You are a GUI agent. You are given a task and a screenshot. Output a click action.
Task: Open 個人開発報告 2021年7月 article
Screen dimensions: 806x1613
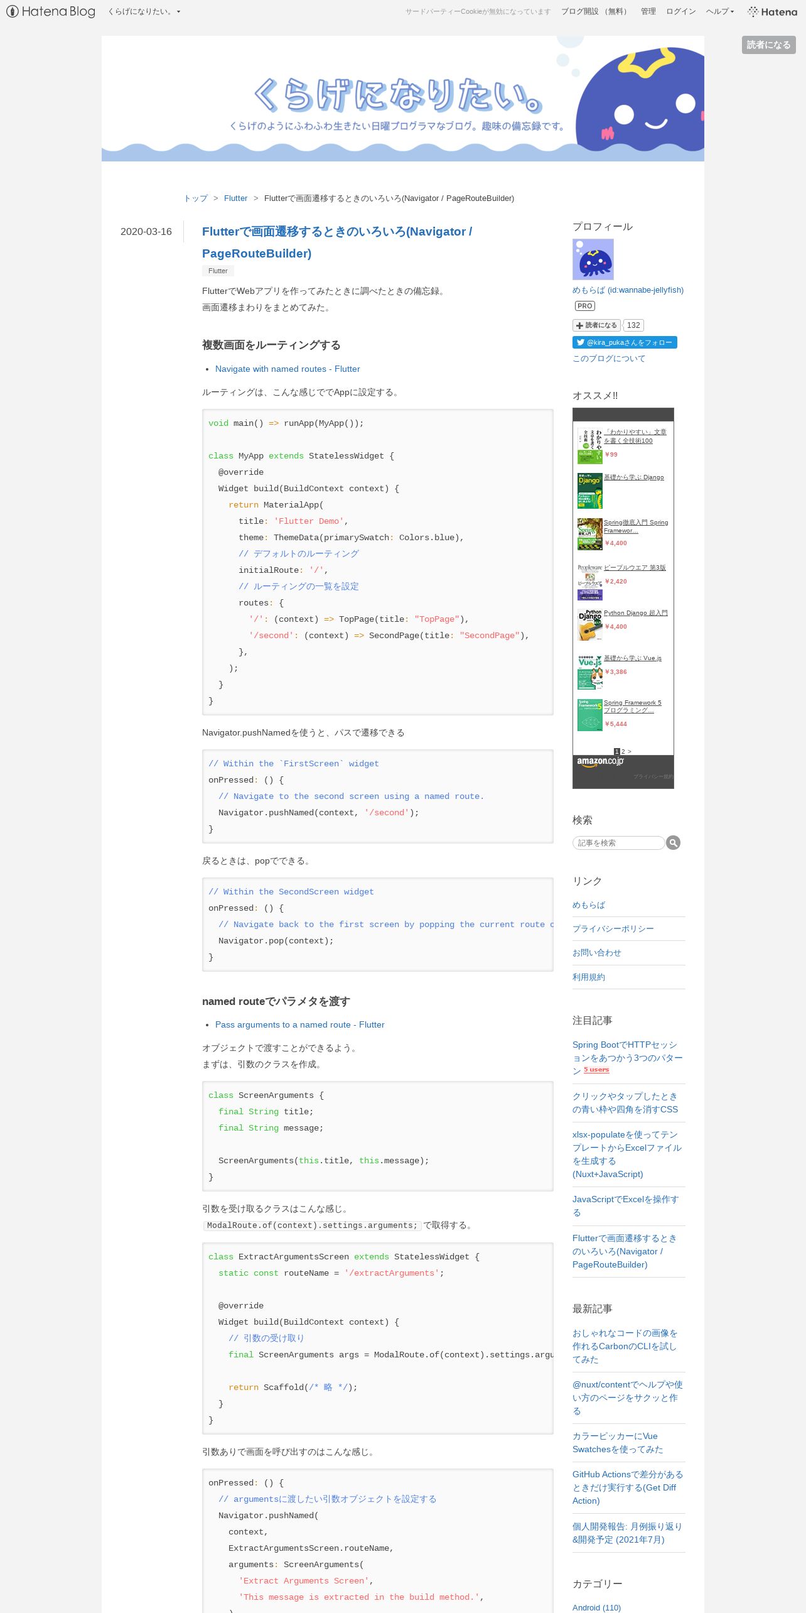[x=627, y=1533]
